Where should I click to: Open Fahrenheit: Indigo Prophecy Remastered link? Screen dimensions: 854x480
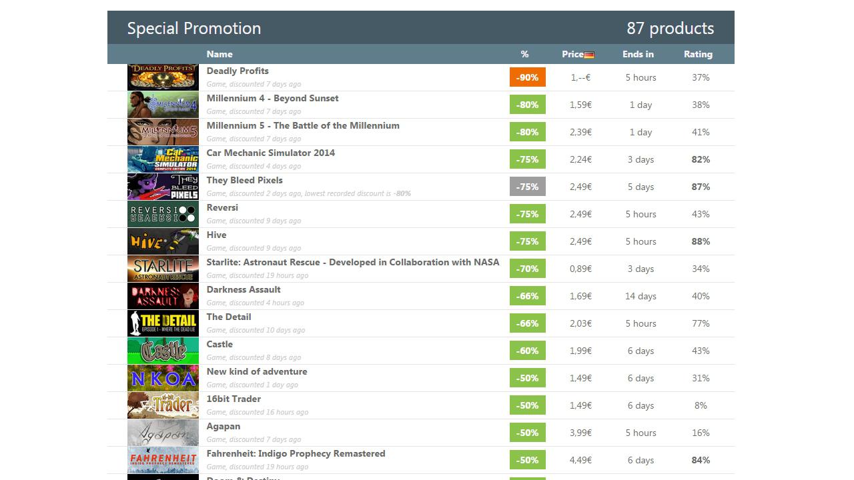296,453
